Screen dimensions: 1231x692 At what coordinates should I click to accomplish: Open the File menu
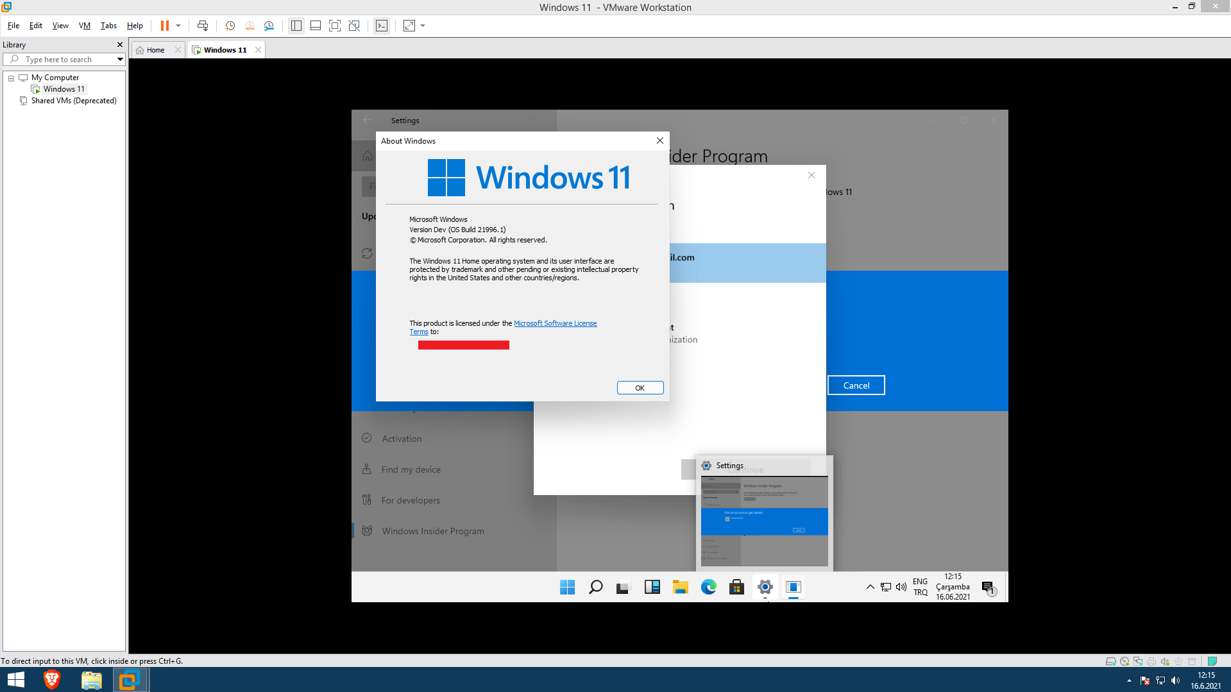pyautogui.click(x=13, y=26)
